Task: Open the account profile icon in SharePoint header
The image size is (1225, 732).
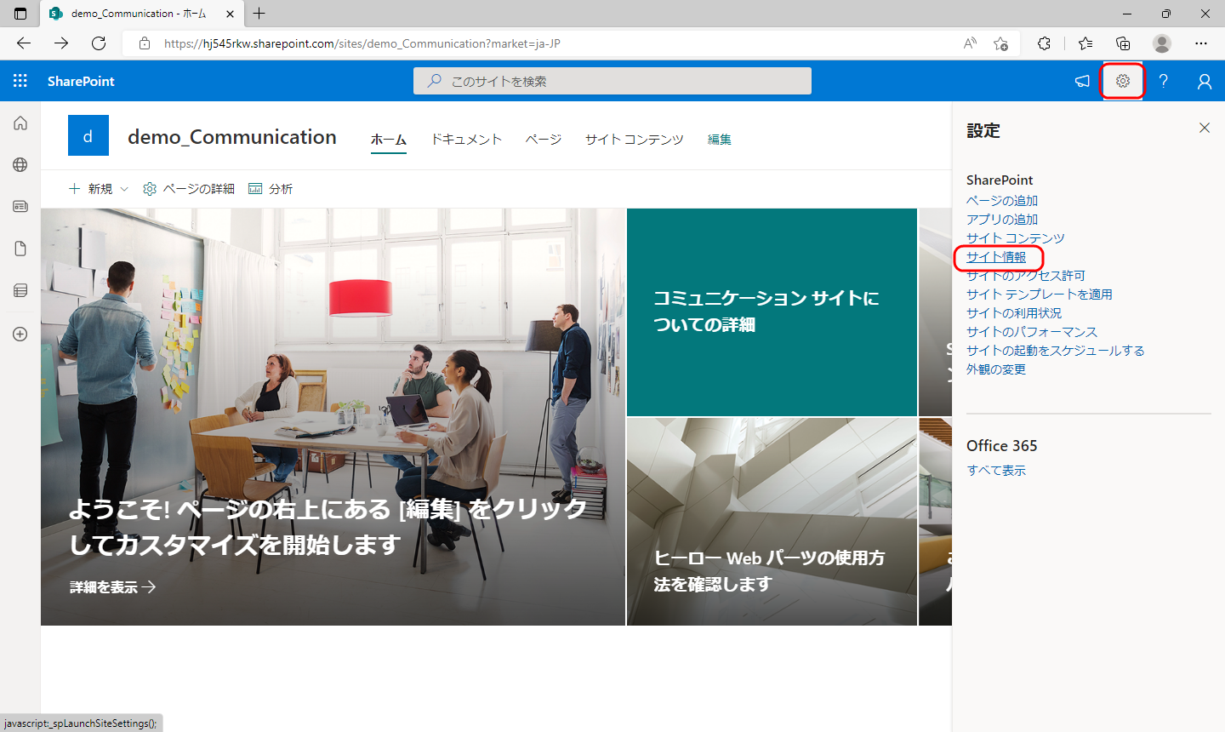Action: coord(1205,81)
